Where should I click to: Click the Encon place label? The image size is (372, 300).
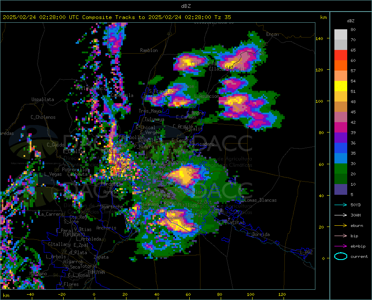click(272, 34)
